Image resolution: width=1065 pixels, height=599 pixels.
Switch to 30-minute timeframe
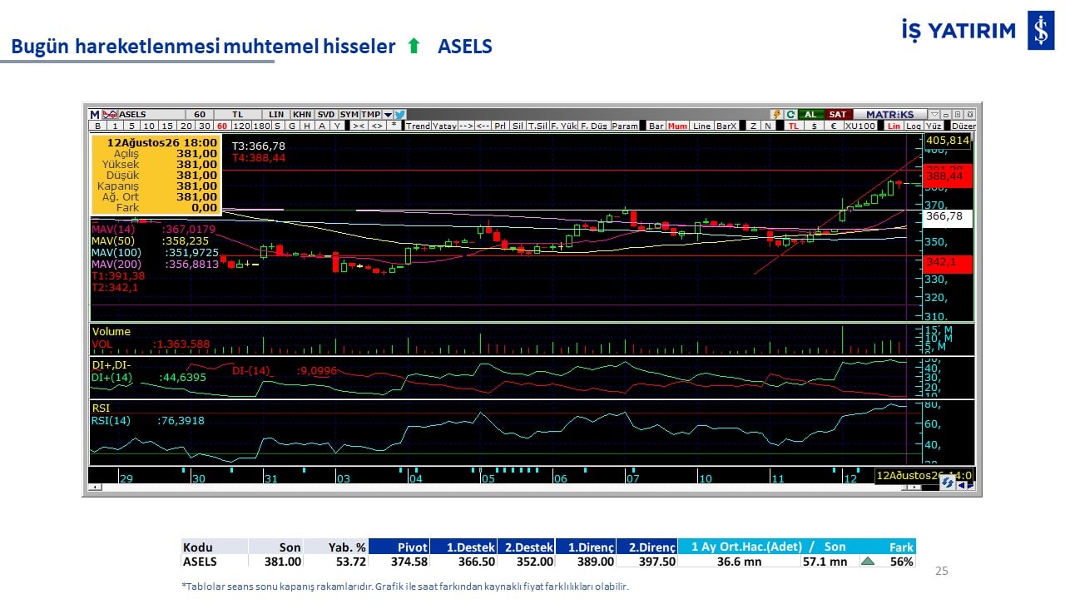pyautogui.click(x=204, y=126)
